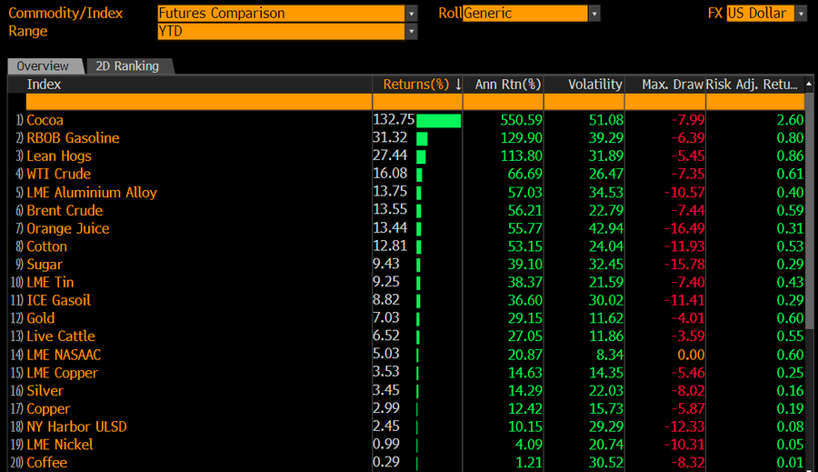
Task: Open the Roll Generic dropdown arrow
Action: pyautogui.click(x=594, y=14)
